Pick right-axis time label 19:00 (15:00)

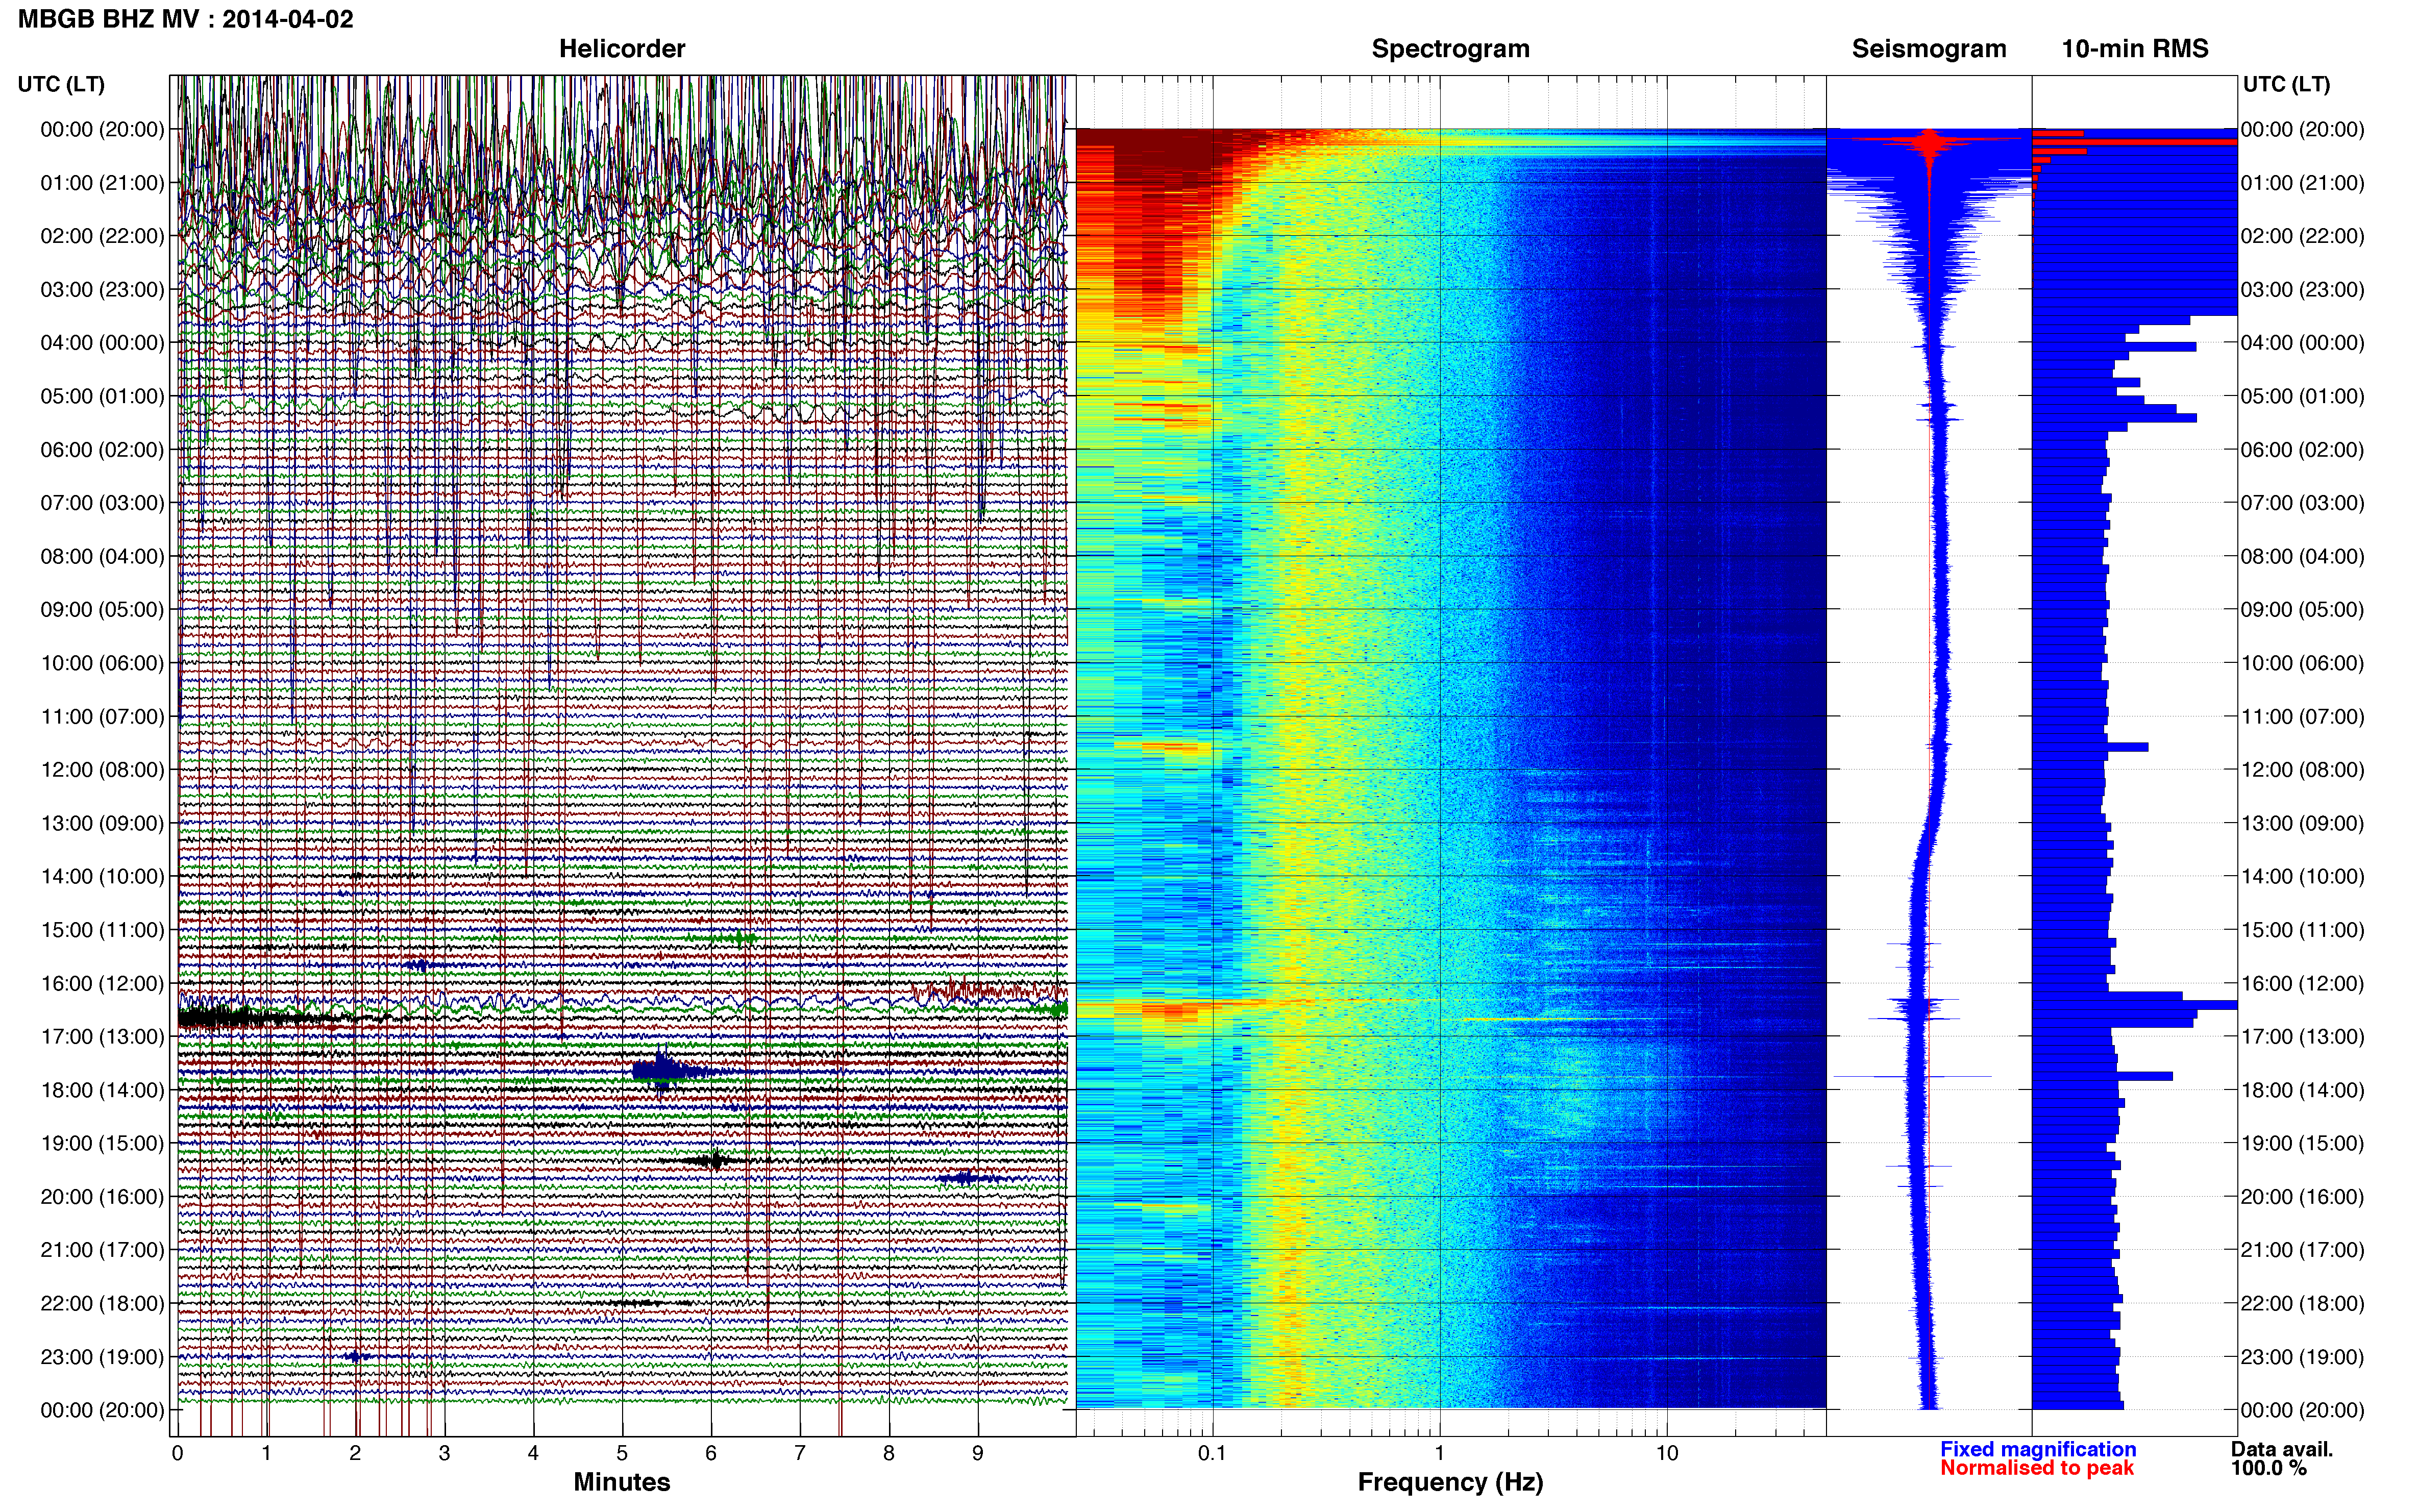(x=2302, y=1143)
